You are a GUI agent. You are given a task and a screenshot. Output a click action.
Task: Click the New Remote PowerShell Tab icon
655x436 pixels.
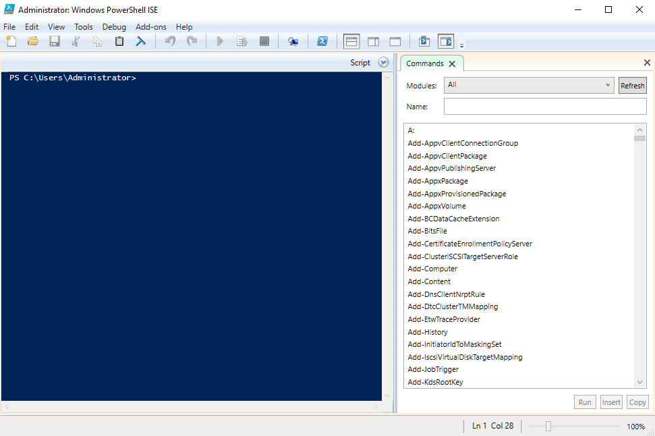pos(293,41)
